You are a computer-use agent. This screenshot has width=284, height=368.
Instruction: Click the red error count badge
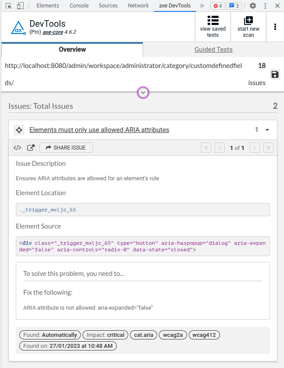[x=217, y=6]
